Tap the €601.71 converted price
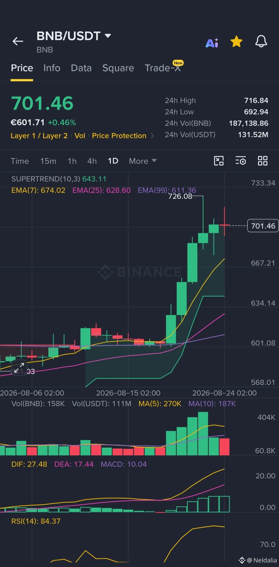 point(27,122)
